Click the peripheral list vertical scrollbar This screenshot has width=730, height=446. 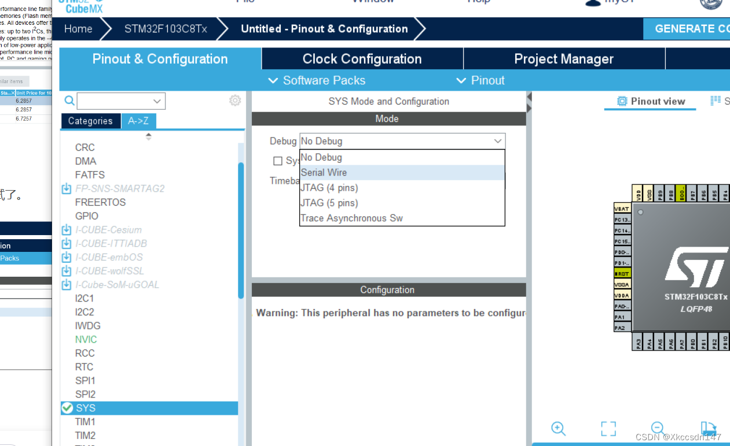click(x=241, y=230)
